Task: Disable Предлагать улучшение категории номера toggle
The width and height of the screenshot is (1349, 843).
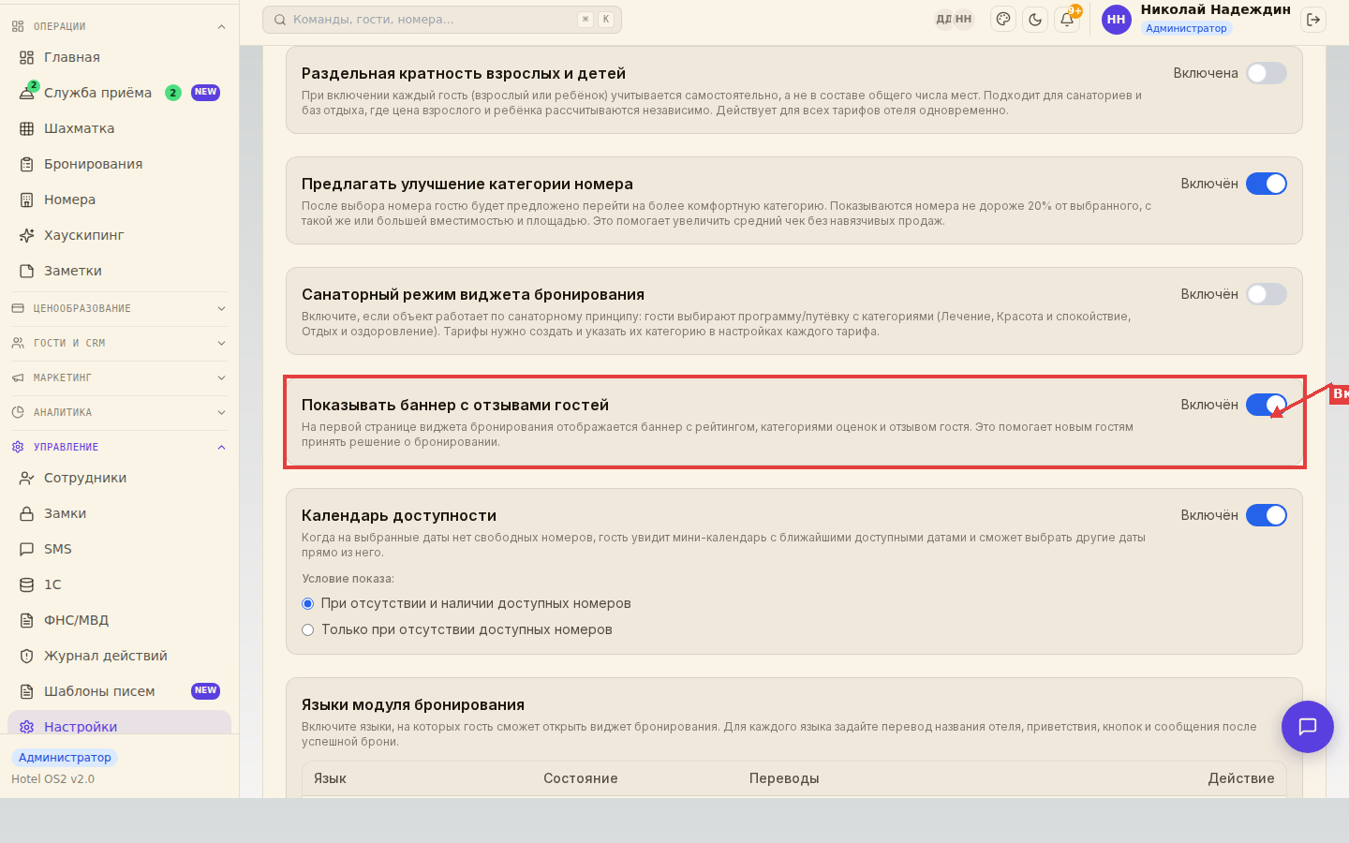Action: (1267, 184)
